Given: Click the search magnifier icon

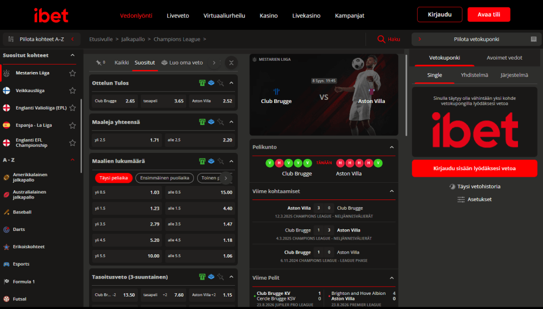Looking at the screenshot, I should [x=381, y=39].
